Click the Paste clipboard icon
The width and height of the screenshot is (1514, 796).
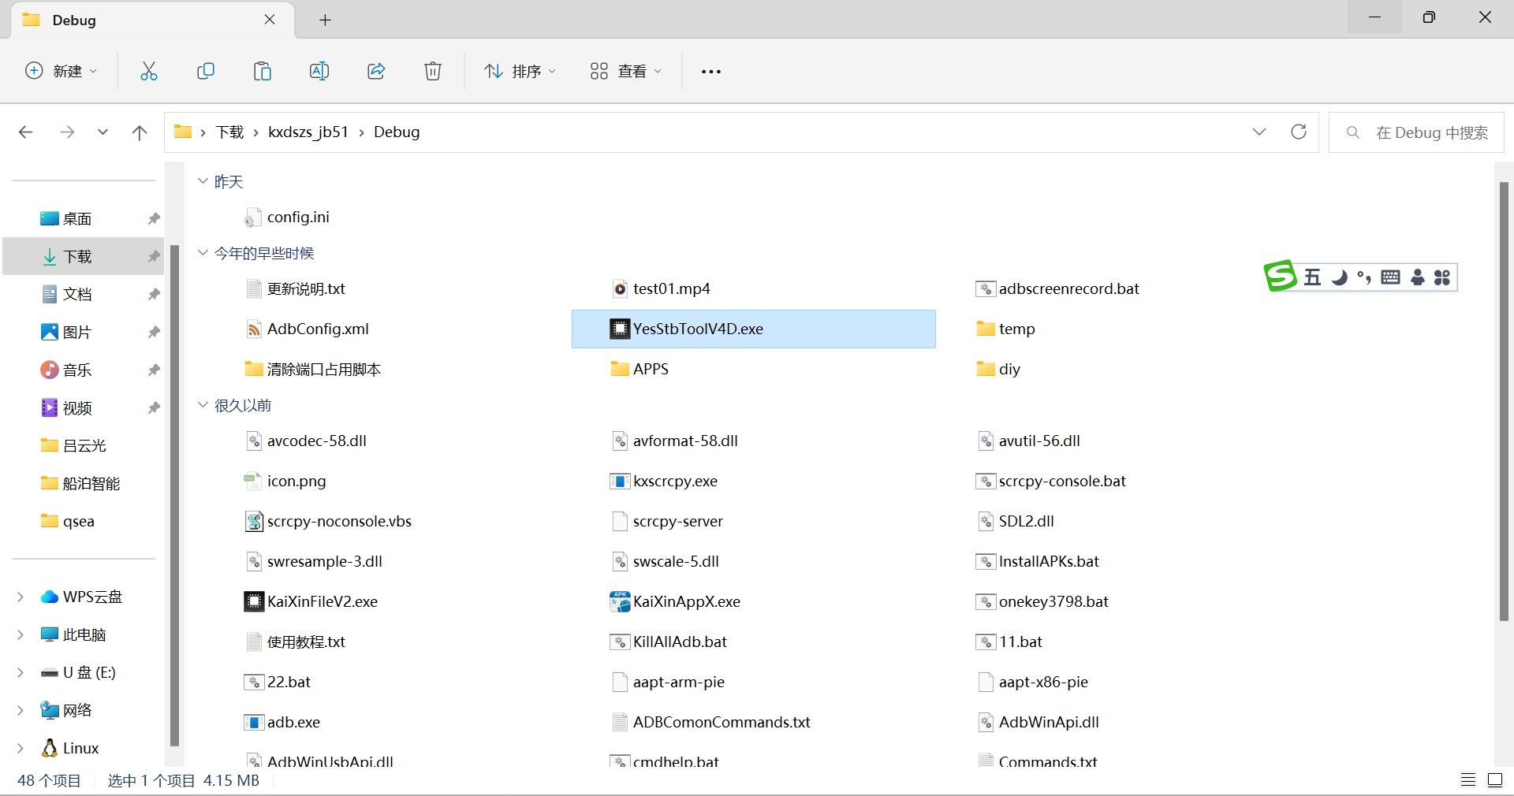click(263, 71)
